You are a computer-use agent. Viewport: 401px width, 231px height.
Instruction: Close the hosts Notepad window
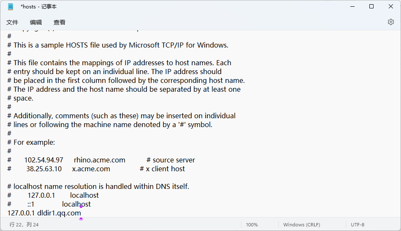pos(391,7)
